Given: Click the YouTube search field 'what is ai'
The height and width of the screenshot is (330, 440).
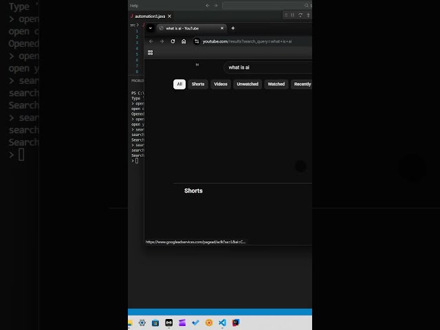Looking at the screenshot, I should click(268, 67).
